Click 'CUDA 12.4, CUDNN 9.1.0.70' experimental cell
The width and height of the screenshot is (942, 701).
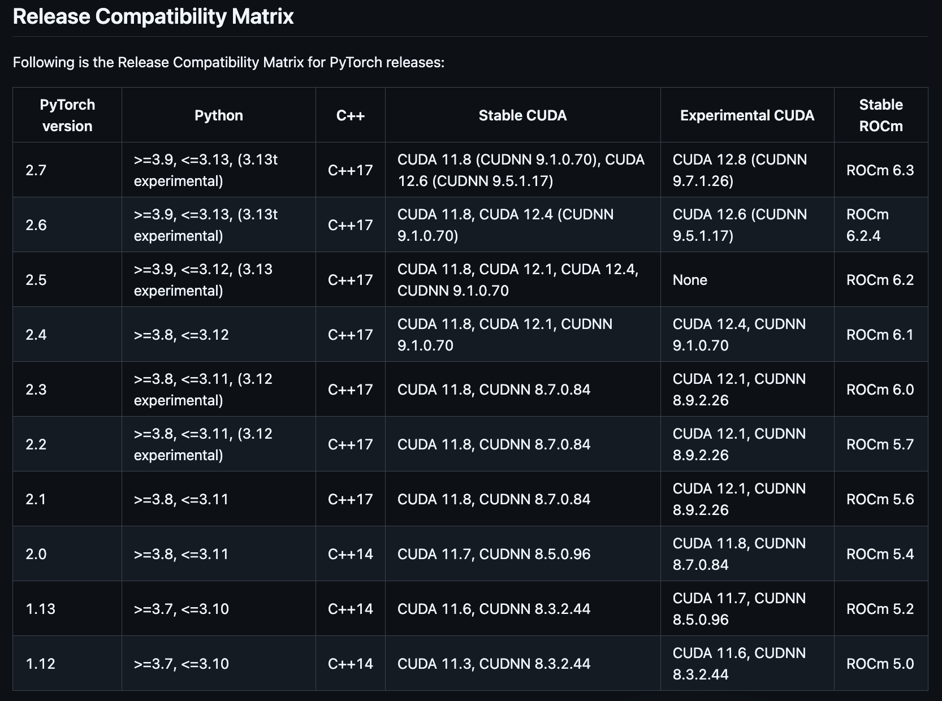pyautogui.click(x=747, y=335)
